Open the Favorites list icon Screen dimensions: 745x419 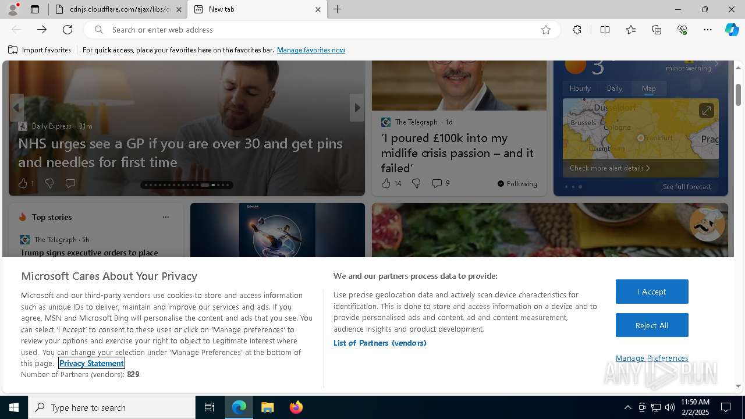click(631, 30)
